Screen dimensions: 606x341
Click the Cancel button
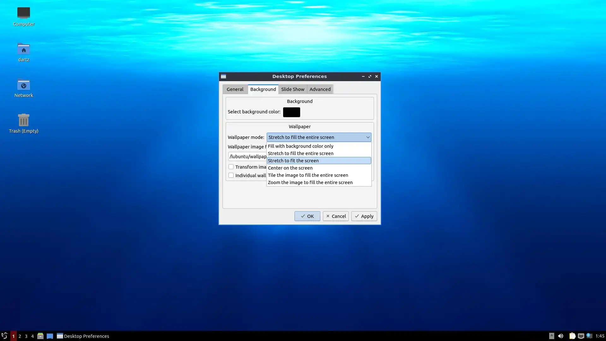point(336,216)
